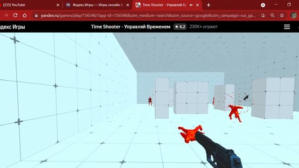Go forward in browser history
Screen dimensions: 299x168
point(6,15)
